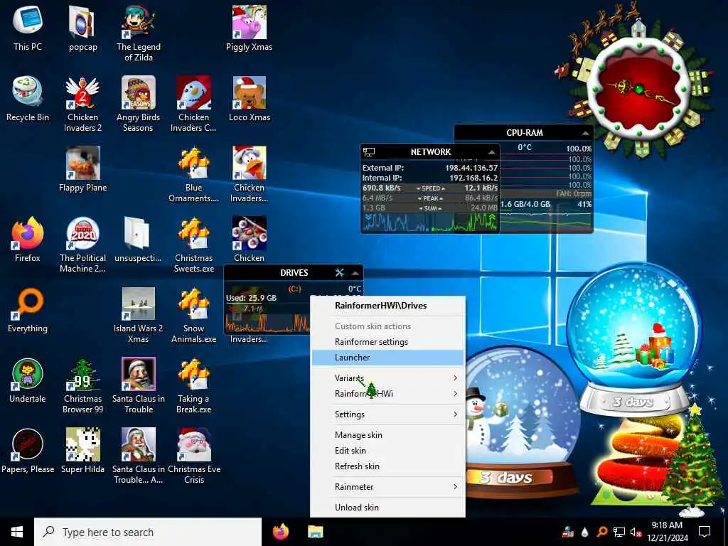Click the Everything search tray icon
Image resolution: width=728 pixels, height=546 pixels.
pos(601,532)
